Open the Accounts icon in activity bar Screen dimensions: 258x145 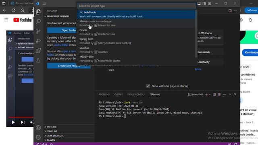pyautogui.click(x=38, y=128)
